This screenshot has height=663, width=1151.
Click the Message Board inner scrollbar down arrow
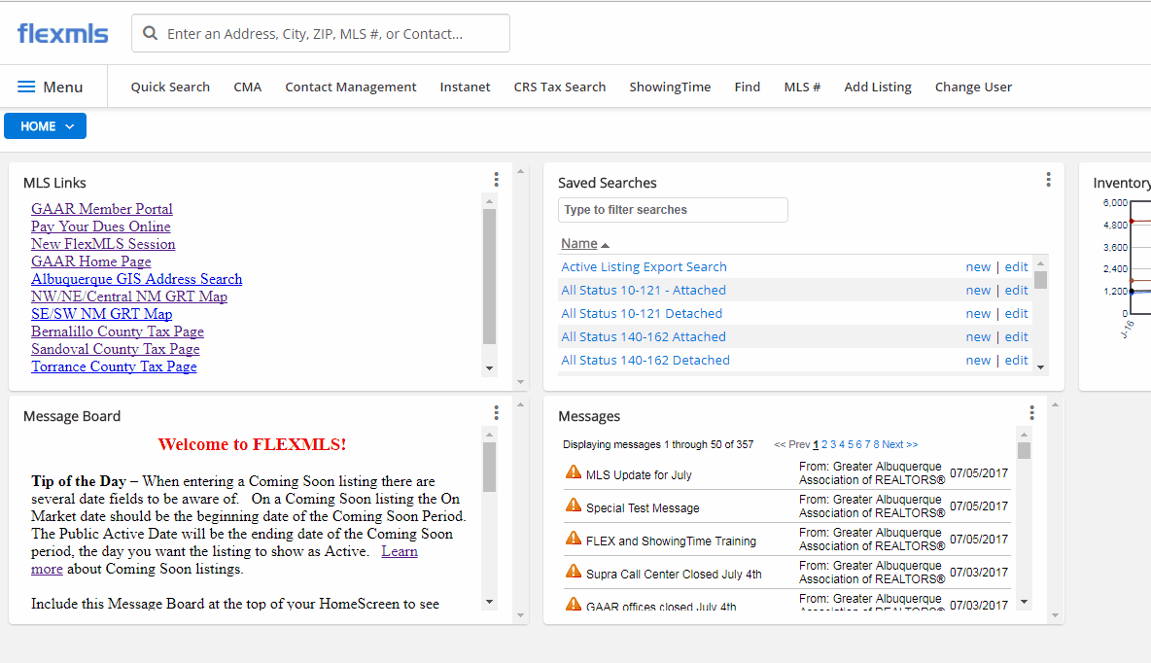pos(490,602)
